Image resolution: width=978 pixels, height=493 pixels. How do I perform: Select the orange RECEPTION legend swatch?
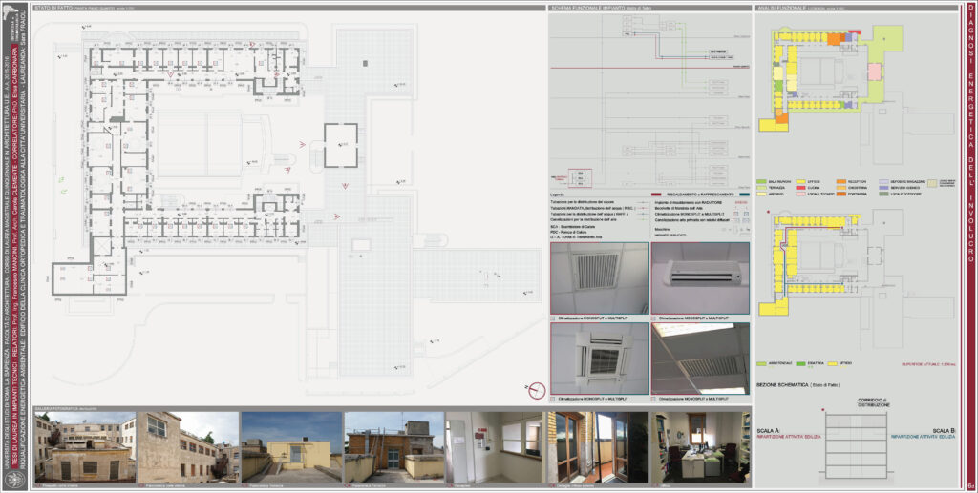(x=842, y=181)
